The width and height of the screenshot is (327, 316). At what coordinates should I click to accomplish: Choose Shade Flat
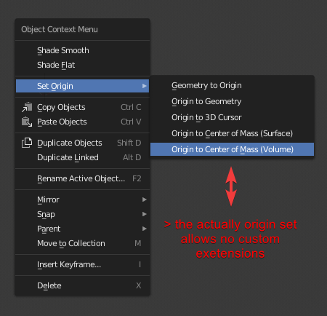click(x=82, y=65)
